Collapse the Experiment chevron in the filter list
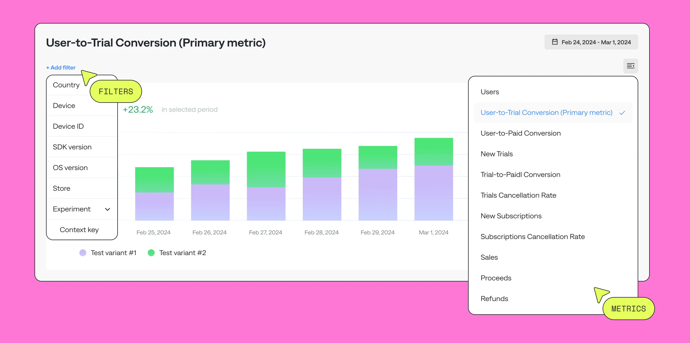Image resolution: width=690 pixels, height=343 pixels. click(107, 209)
